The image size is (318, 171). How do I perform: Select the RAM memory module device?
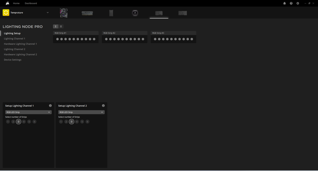coord(87,13)
